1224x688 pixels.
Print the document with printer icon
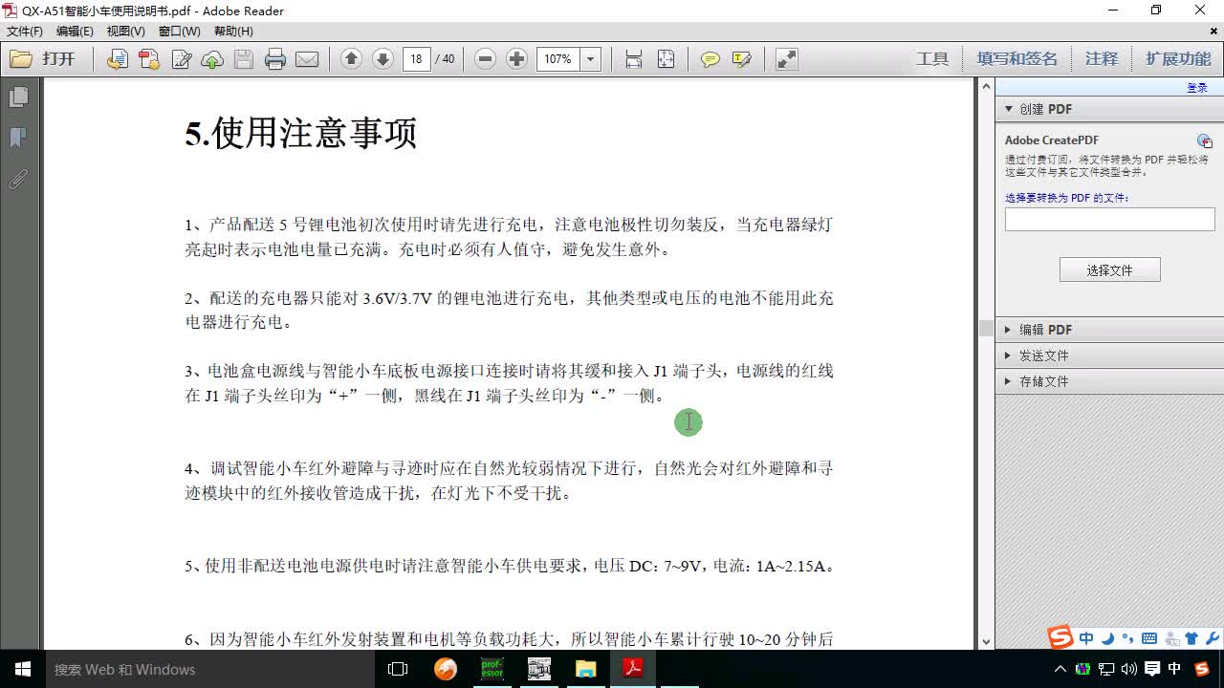tap(275, 59)
